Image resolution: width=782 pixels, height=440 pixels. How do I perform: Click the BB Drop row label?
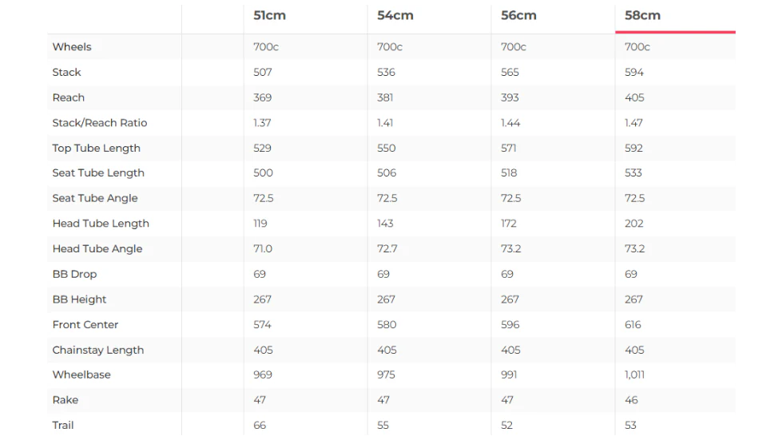[74, 274]
